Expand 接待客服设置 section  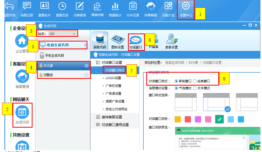click(112, 117)
